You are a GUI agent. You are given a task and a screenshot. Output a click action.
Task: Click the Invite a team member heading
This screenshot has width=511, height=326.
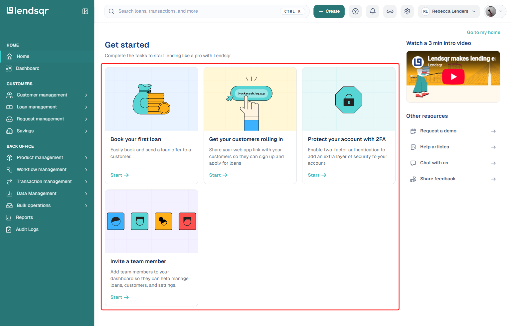point(138,261)
